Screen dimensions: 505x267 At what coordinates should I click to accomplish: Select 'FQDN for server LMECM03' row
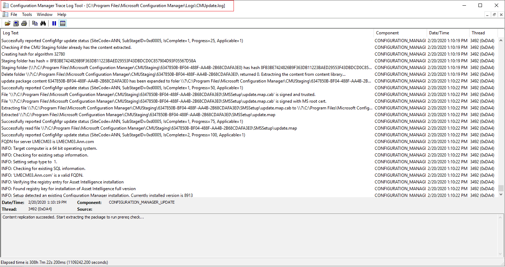(x=249, y=142)
